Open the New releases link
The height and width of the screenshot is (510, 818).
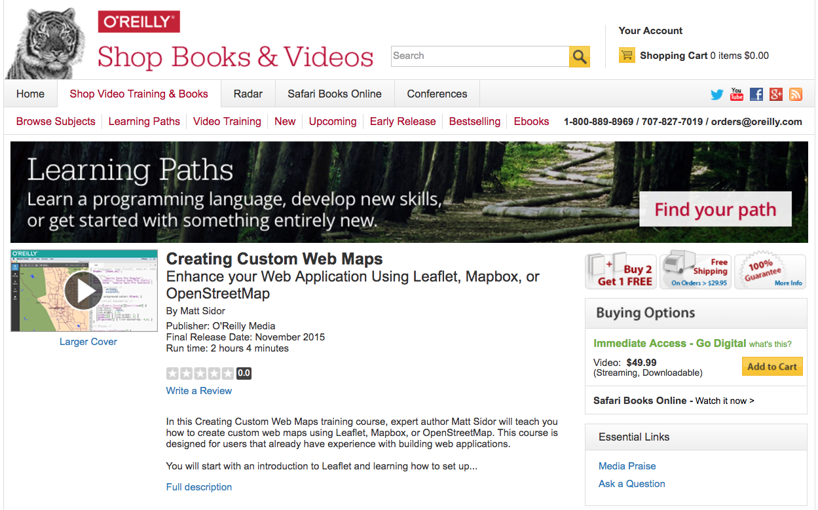tap(285, 121)
